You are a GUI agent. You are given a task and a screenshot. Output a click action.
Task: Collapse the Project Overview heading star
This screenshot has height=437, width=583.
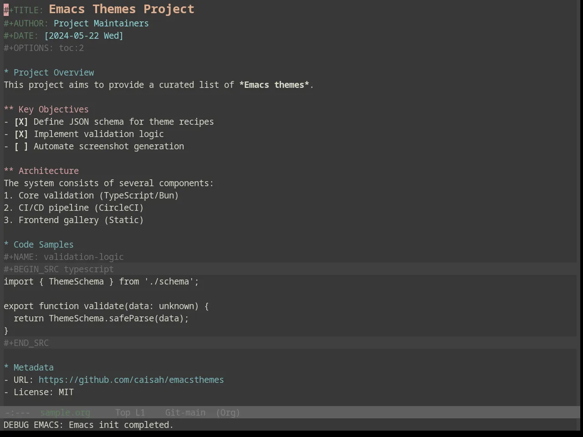tap(6, 73)
